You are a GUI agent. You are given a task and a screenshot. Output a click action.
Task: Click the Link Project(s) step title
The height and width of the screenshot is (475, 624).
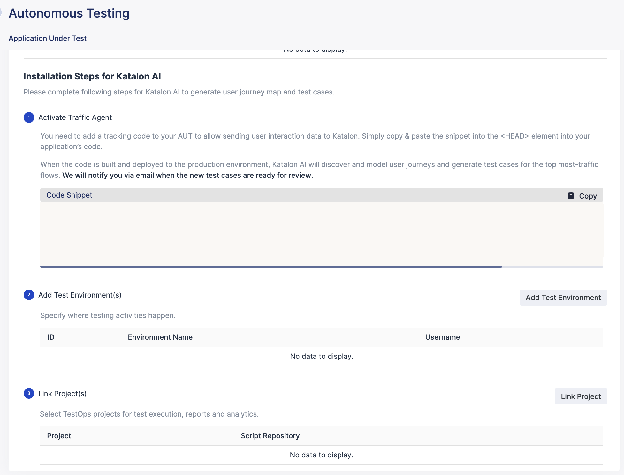coord(62,394)
